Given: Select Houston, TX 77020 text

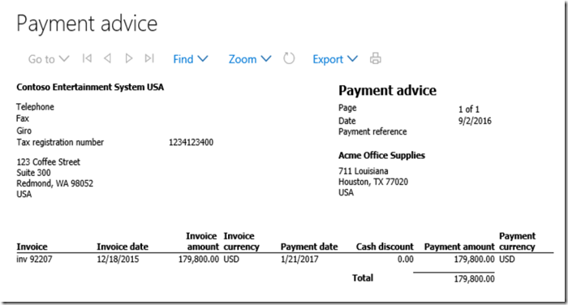Looking at the screenshot, I should (x=373, y=182).
